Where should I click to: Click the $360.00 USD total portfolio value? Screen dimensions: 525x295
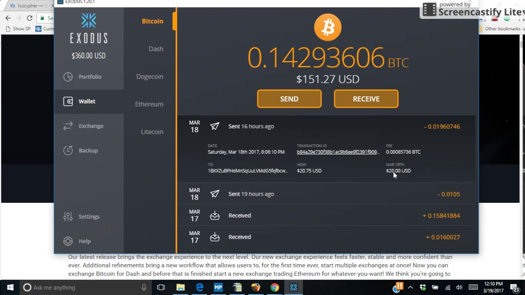click(89, 56)
